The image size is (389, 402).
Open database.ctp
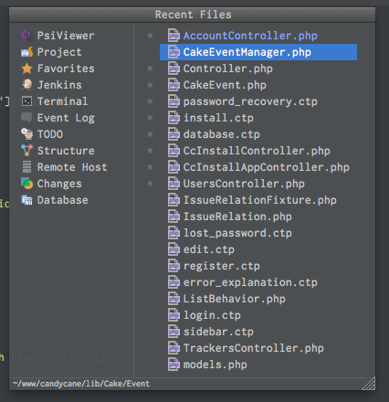point(222,134)
